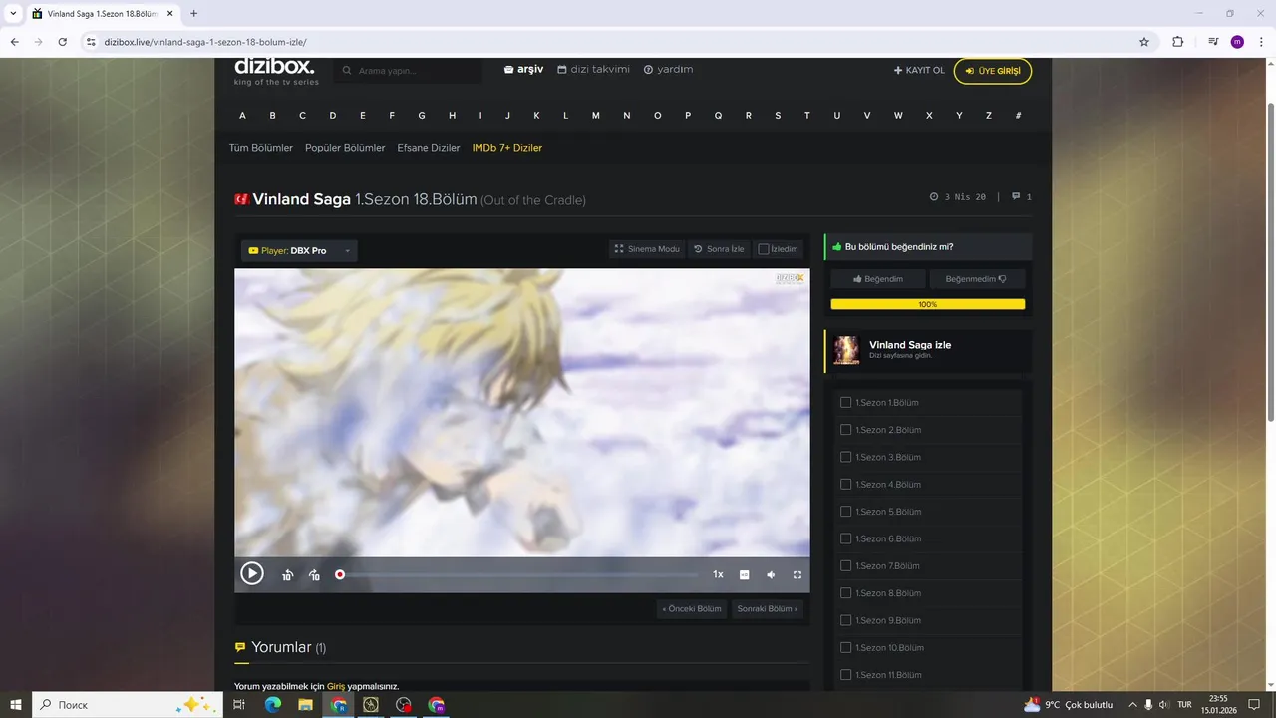Open the Vinland Saga izle series page
This screenshot has width=1276, height=718.
point(910,344)
